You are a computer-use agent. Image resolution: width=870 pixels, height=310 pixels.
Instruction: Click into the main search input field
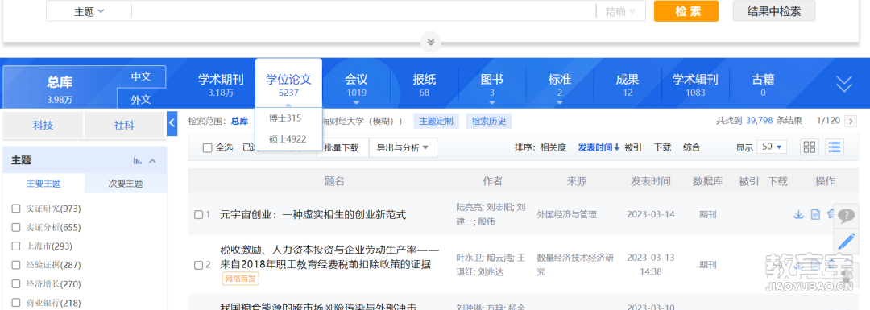coord(363,11)
